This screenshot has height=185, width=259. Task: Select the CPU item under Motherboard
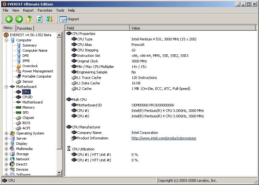[x=26, y=92]
